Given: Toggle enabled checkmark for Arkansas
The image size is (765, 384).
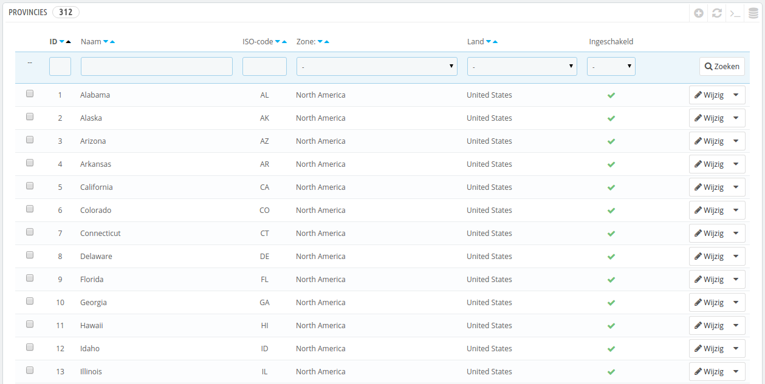Looking at the screenshot, I should point(611,164).
